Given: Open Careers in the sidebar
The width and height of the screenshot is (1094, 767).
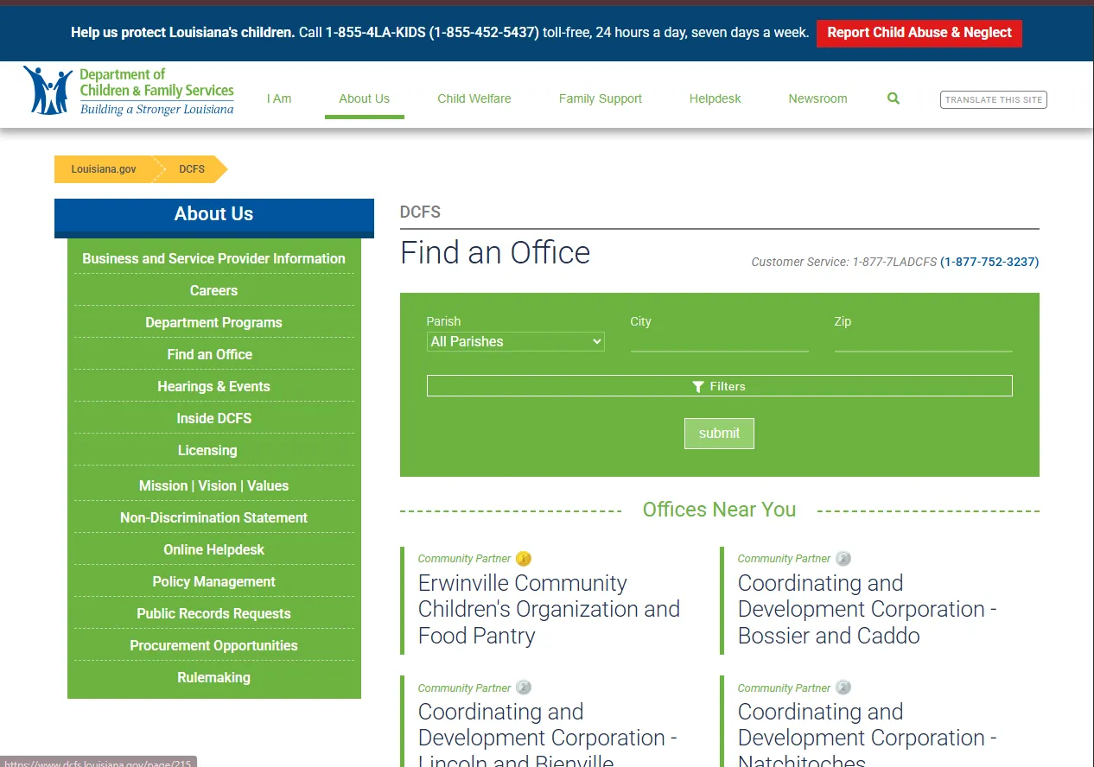Looking at the screenshot, I should (213, 290).
